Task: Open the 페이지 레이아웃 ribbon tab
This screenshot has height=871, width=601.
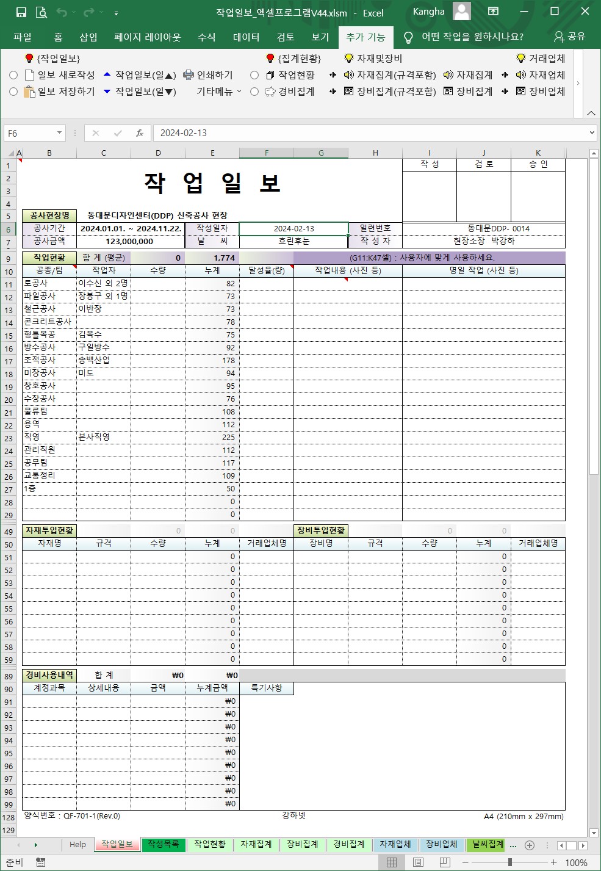Action: (148, 37)
